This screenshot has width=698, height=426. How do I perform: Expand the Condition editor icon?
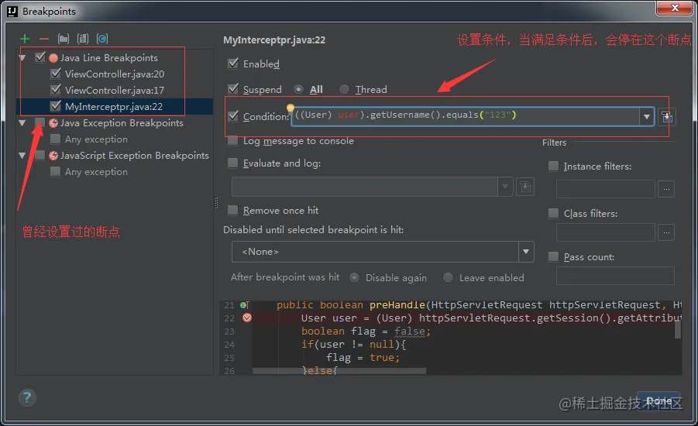click(x=666, y=117)
